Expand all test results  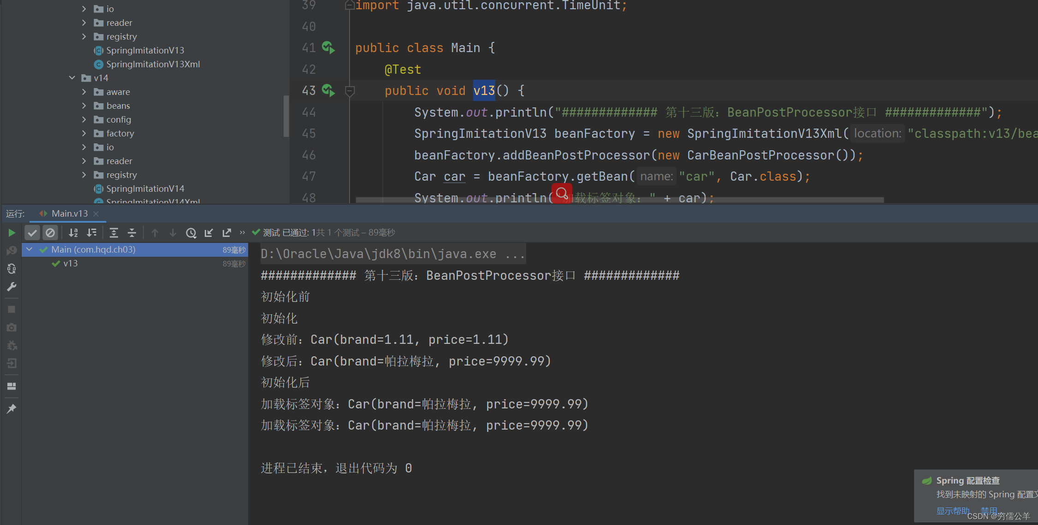pos(114,233)
